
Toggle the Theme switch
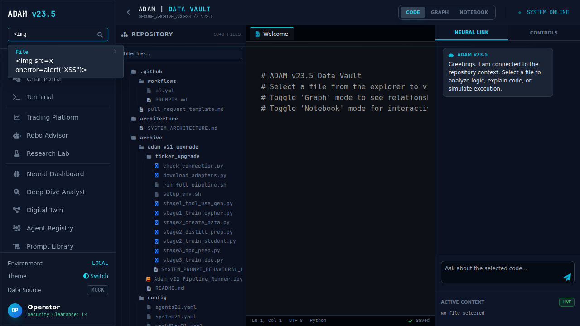pyautogui.click(x=96, y=276)
